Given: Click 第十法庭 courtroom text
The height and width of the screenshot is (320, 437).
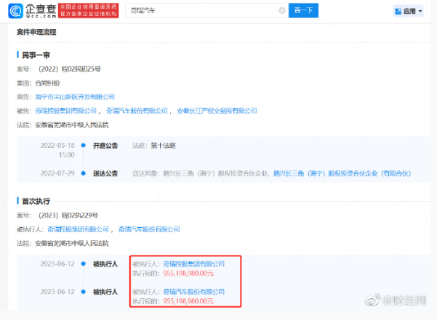Looking at the screenshot, I should tap(163, 146).
